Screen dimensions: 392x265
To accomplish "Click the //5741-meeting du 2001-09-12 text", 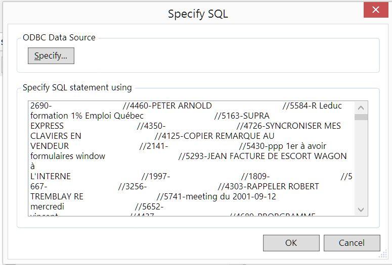I will click(x=216, y=197).
